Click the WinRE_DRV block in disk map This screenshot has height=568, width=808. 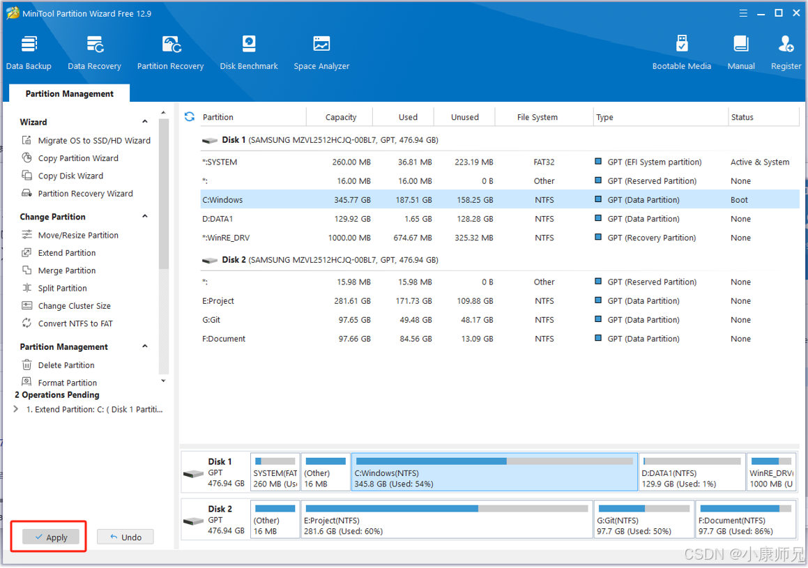tap(772, 473)
